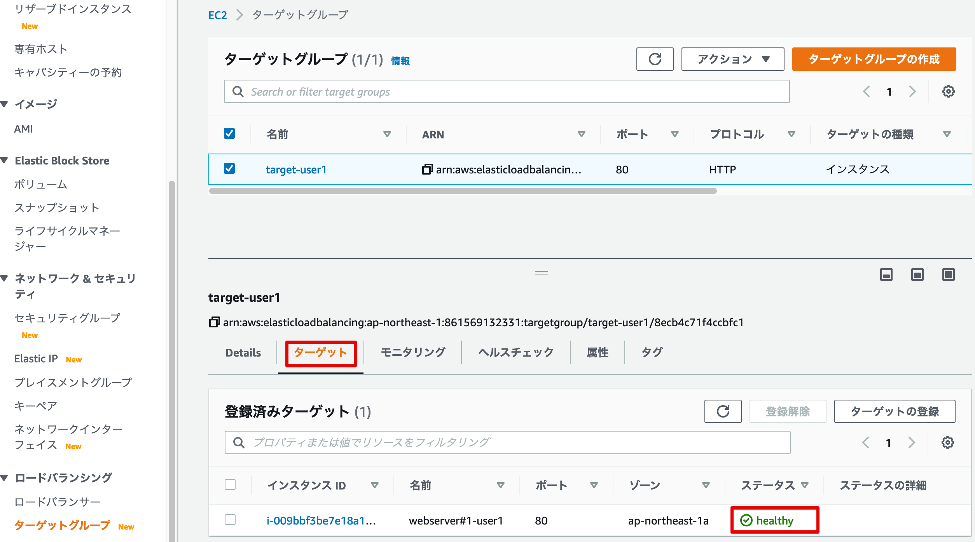This screenshot has width=975, height=542.
Task: Switch to the Details tab
Action: (x=243, y=353)
